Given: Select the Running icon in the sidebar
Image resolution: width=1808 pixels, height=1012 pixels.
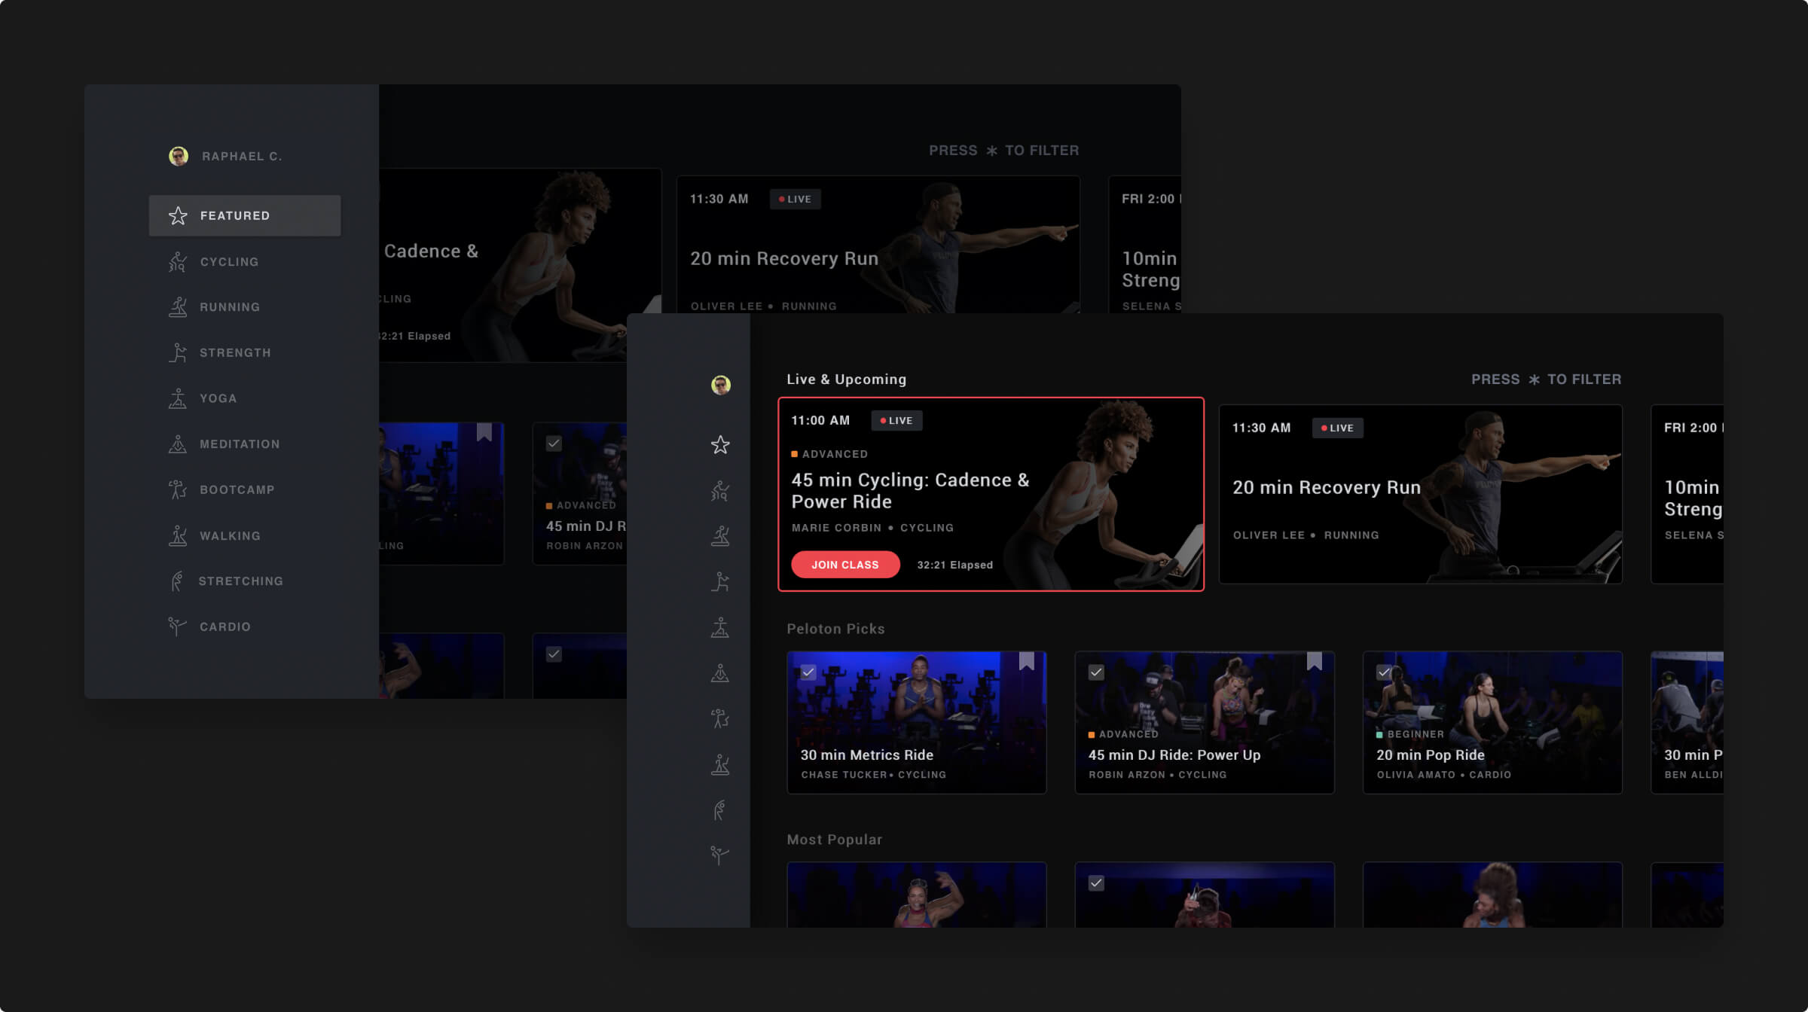Looking at the screenshot, I should click(x=179, y=306).
